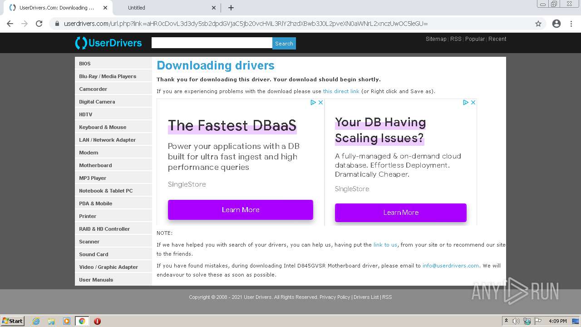Open AdChoices info icon on right ad
The image size is (581, 327).
click(465, 103)
